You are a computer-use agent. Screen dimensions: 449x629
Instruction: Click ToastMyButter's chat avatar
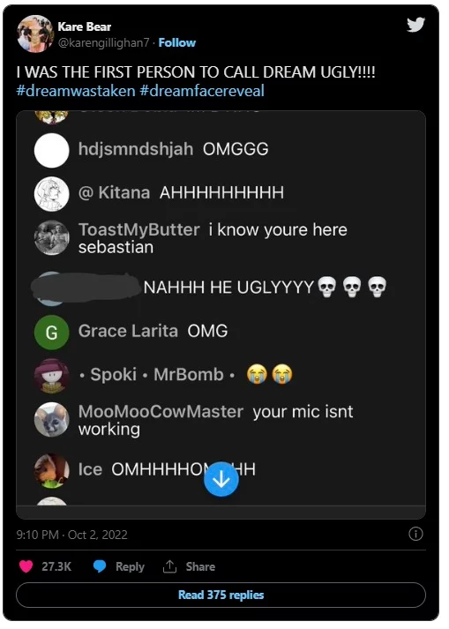(51, 237)
